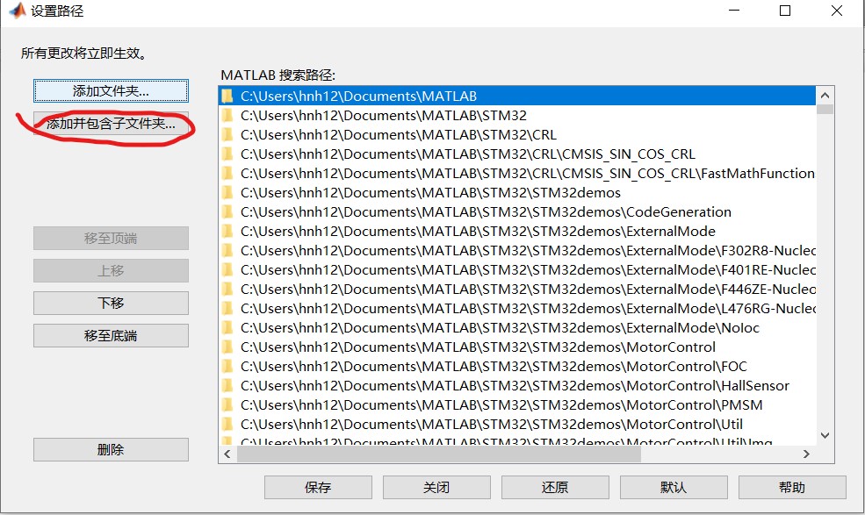Image resolution: width=865 pixels, height=515 pixels.
Task: Click 添加并包含子文件夹... button
Action: tap(111, 124)
